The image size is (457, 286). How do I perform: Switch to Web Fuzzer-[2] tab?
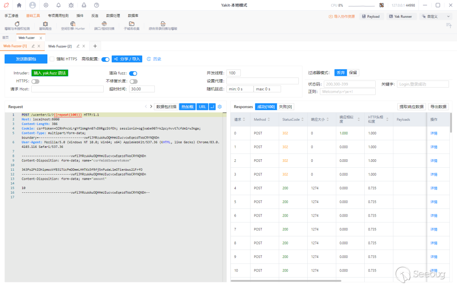tap(60, 46)
